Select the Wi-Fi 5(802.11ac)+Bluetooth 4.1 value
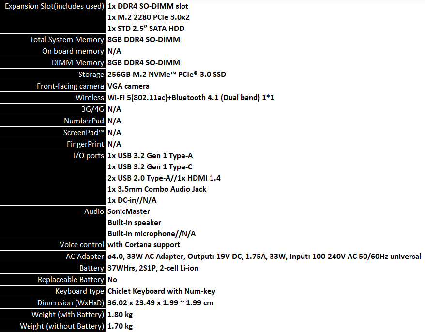Screen dimensions: 425x332 pos(191,98)
